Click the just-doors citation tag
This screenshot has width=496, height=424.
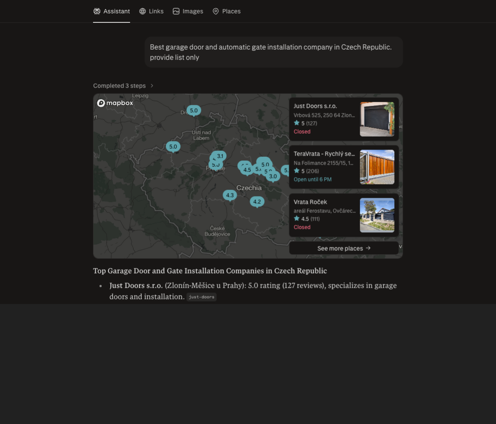(x=201, y=297)
